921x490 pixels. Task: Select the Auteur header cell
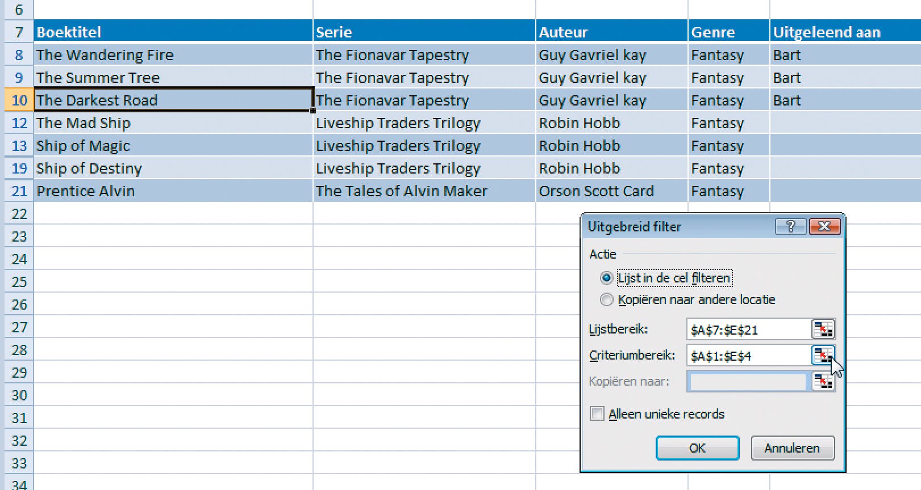(x=611, y=32)
